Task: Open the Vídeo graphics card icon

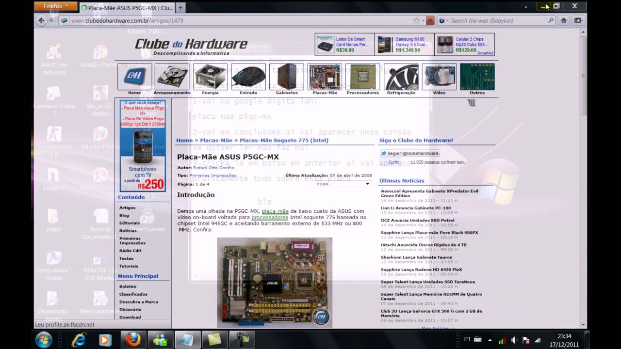Action: (439, 77)
